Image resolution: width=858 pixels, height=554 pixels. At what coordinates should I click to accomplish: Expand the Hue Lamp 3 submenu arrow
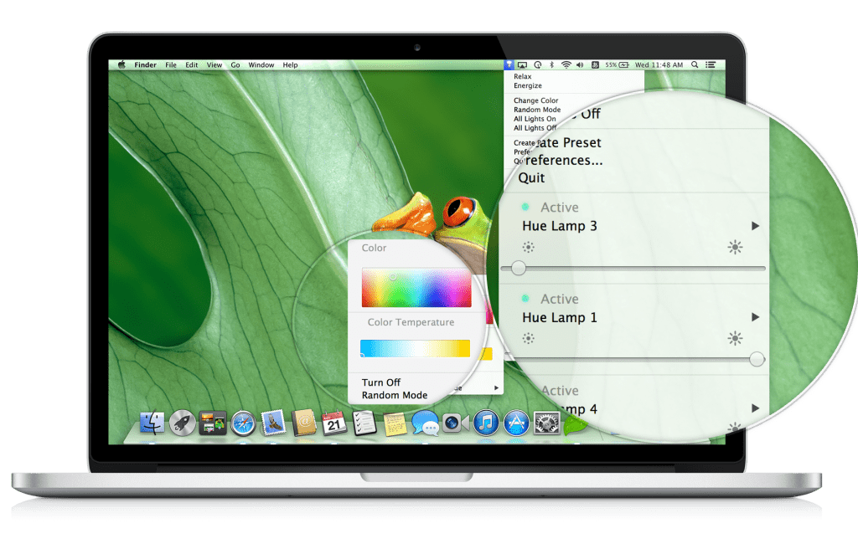coord(755,226)
